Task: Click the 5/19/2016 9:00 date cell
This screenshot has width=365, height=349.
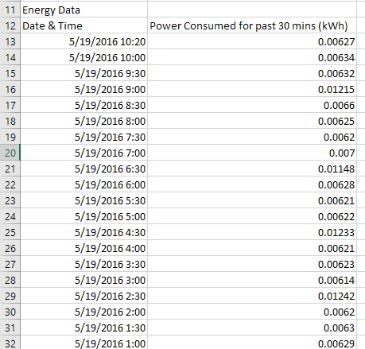Action: click(x=83, y=89)
